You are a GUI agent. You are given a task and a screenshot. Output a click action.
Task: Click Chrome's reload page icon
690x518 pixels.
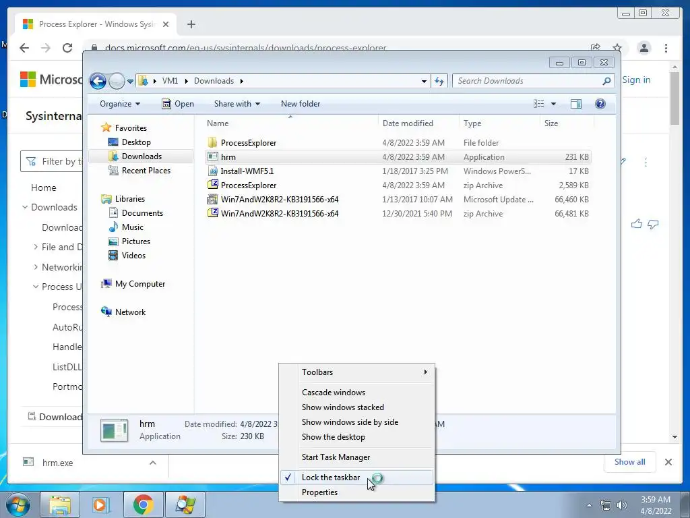[x=67, y=48]
